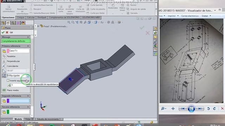Viewport: 225px width, 126px height.
Task: Switch to the Croquis tab
Action: click(x=21, y=17)
